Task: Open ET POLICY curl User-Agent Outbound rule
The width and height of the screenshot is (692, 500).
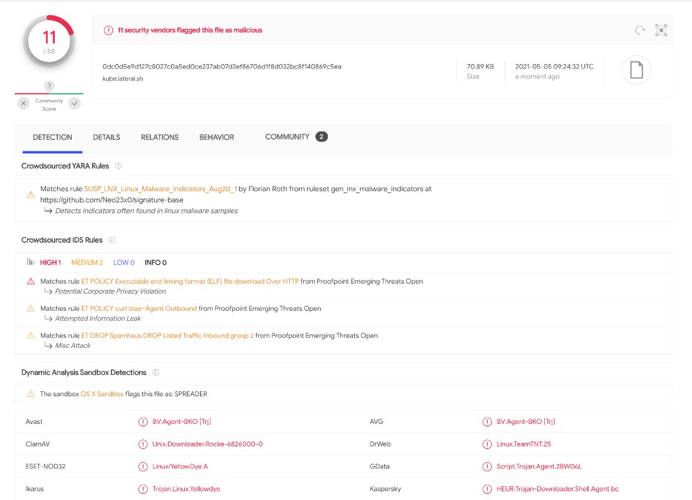Action: (x=138, y=309)
